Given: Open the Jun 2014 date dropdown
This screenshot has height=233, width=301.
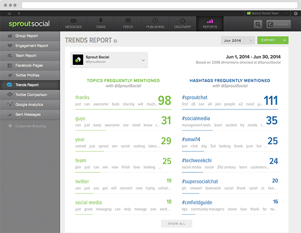Looking at the screenshot, I should tap(238, 40).
